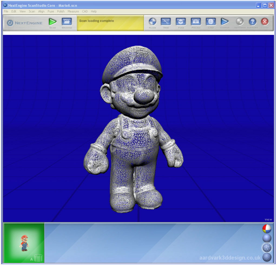The width and height of the screenshot is (277, 265).
Task: Open the Edit menu
Action: click(14, 11)
